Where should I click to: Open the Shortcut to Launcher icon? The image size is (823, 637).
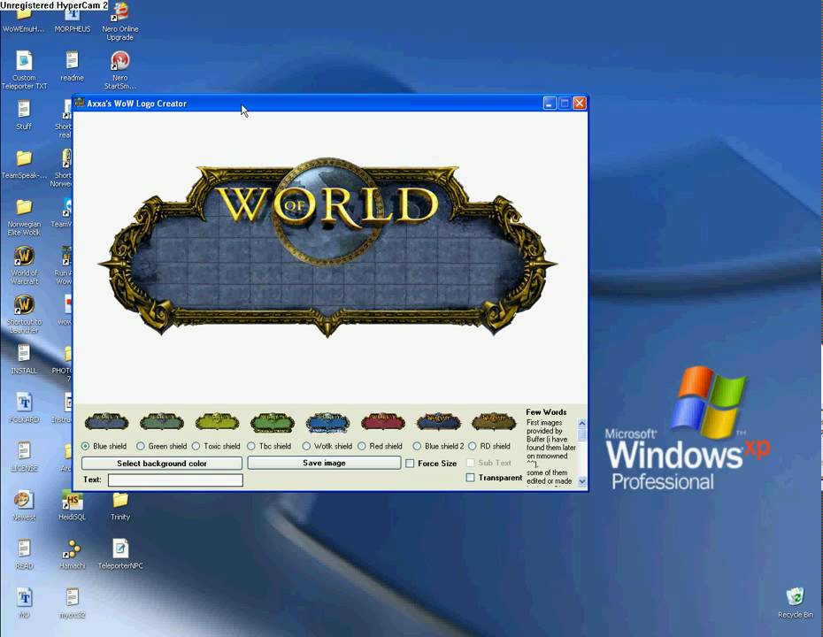[24, 314]
